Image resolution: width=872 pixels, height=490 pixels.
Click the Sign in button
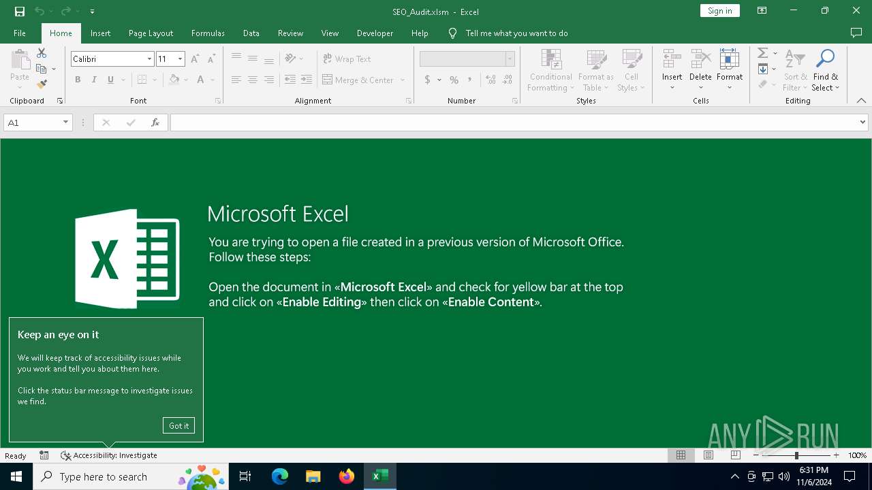click(719, 11)
